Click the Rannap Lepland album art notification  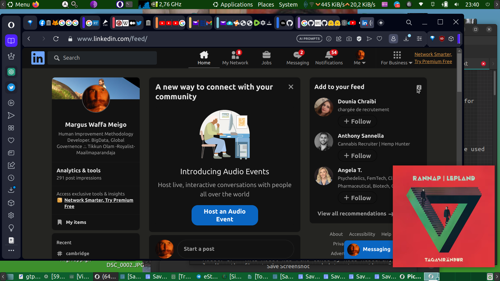click(x=444, y=216)
